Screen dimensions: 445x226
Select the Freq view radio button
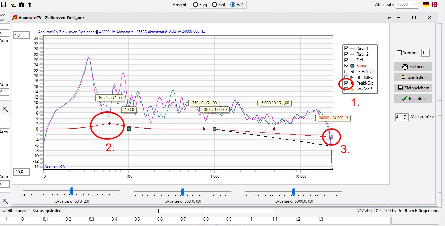[x=195, y=5]
